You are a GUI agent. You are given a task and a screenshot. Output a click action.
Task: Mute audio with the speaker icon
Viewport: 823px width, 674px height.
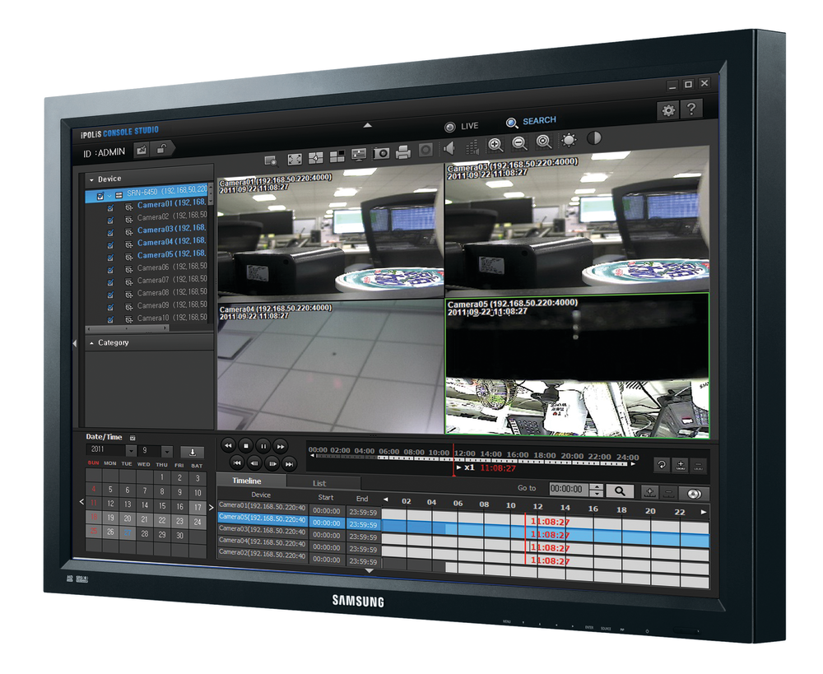(449, 149)
